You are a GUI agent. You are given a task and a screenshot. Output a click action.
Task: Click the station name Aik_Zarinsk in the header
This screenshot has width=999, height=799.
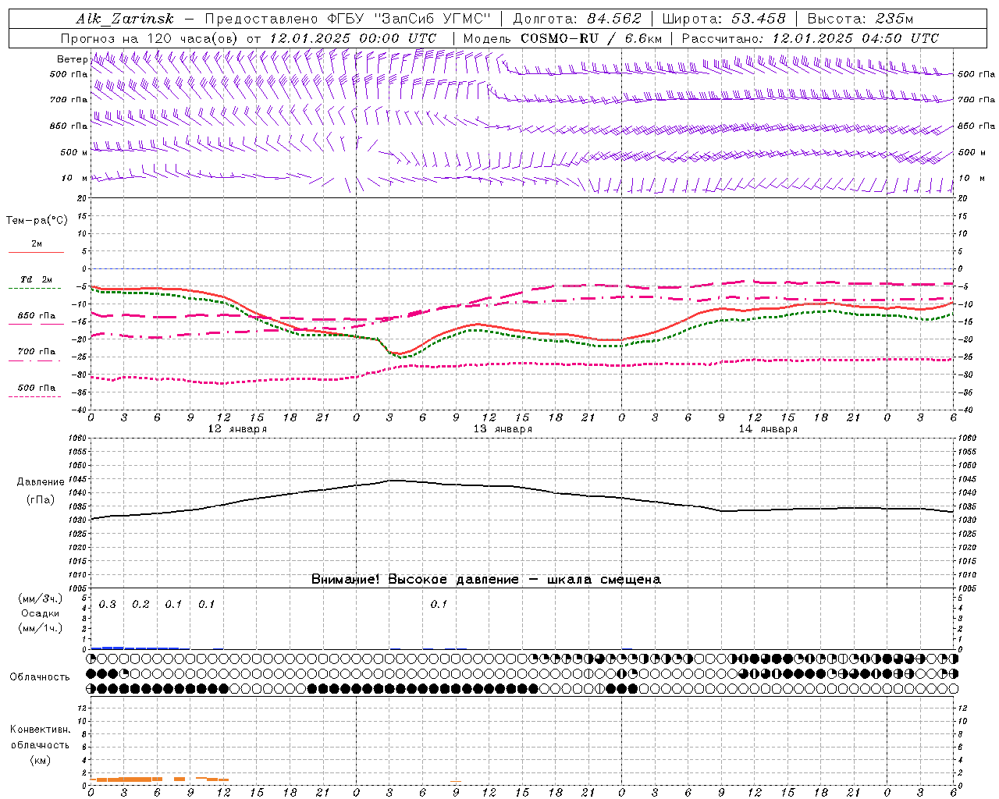125,19
